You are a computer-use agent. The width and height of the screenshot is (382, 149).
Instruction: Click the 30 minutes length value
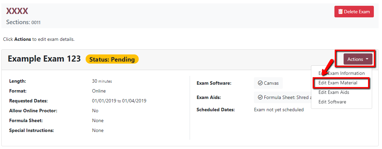102,81
